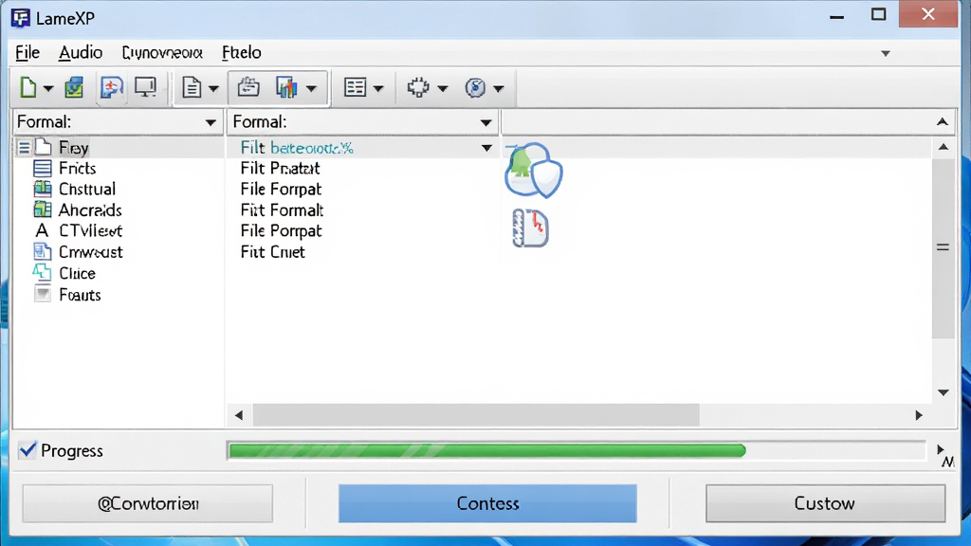971x546 pixels.
Task: Select the CTvlleut tree item
Action: click(91, 231)
